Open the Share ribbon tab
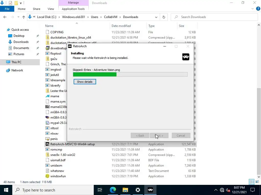The width and height of the screenshot is (261, 195). click(36, 9)
